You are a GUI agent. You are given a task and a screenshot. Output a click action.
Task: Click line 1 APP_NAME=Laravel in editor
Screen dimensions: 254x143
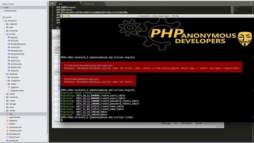66,7
